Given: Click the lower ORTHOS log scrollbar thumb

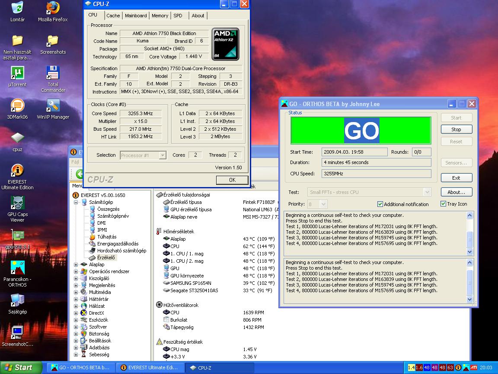Looking at the screenshot, I should coord(470,282).
